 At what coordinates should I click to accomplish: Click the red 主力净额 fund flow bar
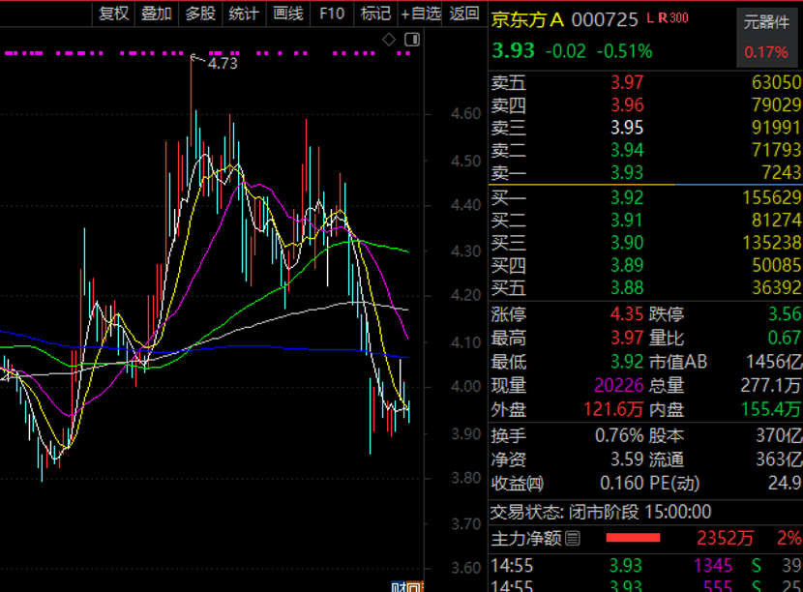coord(633,538)
